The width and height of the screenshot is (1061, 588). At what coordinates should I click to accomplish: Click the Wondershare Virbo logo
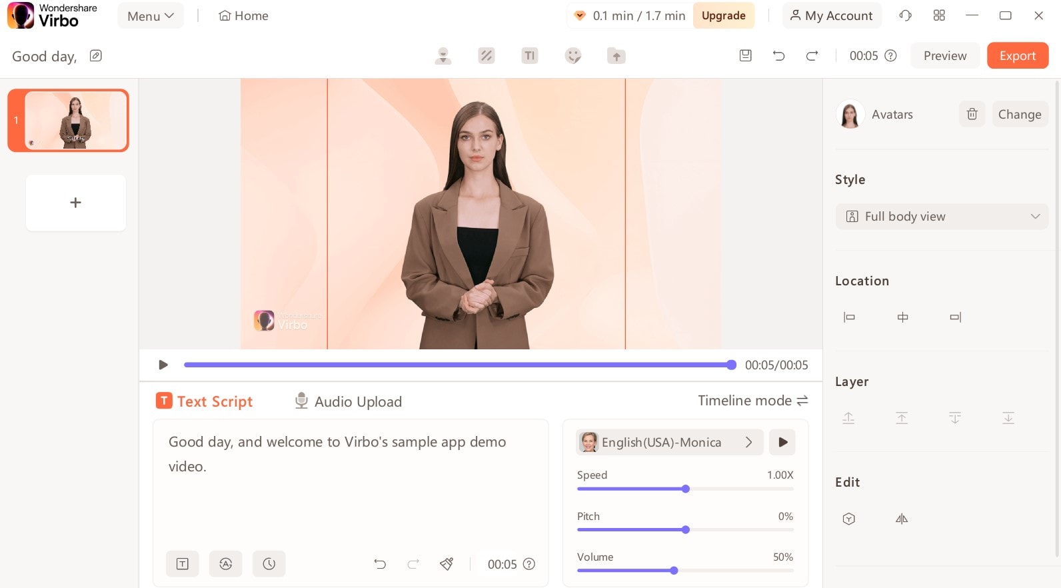[x=53, y=15]
